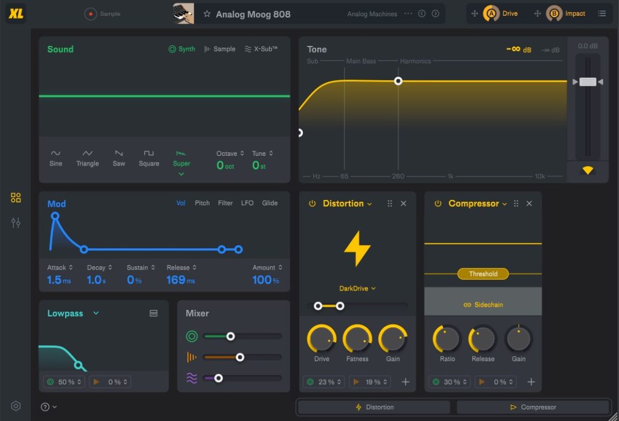Select the pads view icon in the left sidebar
The height and width of the screenshot is (421, 619).
[15, 198]
